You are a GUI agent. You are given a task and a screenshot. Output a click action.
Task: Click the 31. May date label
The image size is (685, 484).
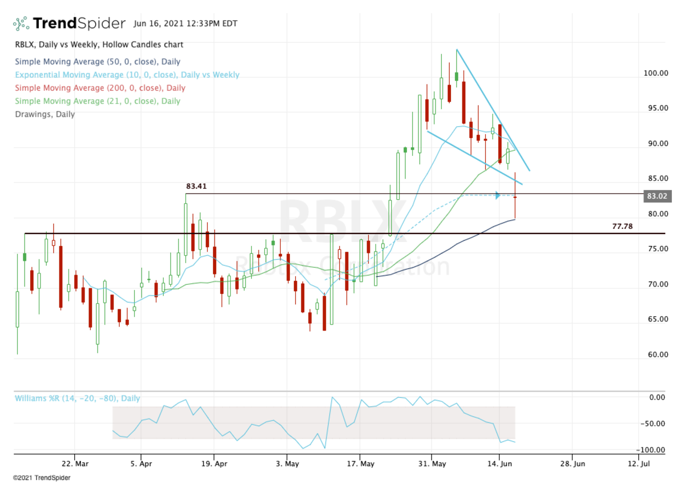[432, 465]
